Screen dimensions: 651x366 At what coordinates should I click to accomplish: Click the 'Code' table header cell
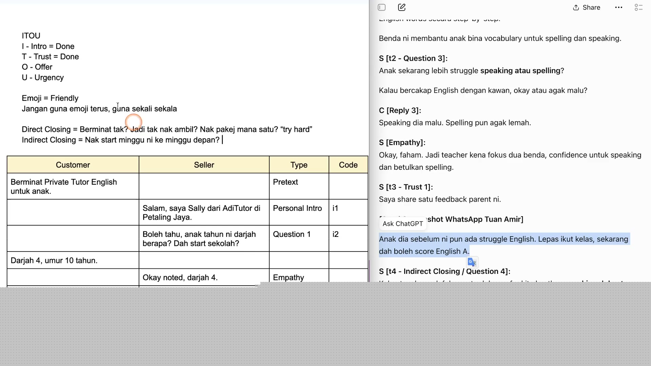(x=349, y=165)
